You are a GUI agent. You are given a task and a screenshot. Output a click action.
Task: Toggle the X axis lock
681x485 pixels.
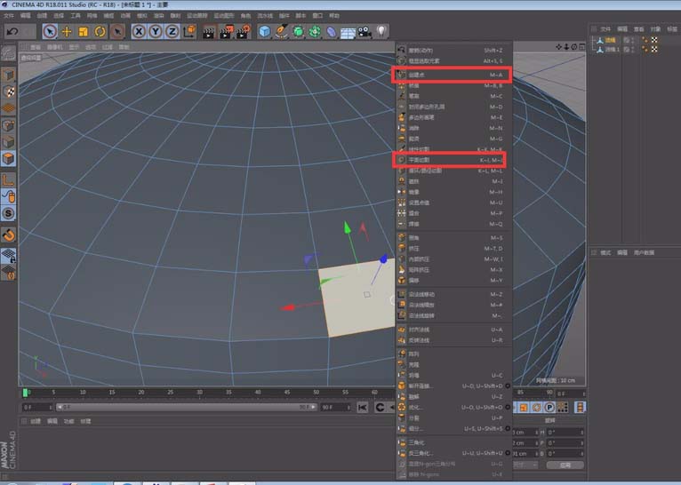coord(140,31)
